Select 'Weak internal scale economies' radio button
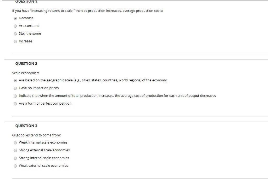This screenshot has height=179, width=268. click(15, 143)
